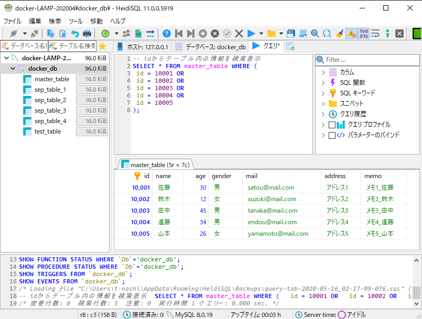Open the ファイル menu

(x=13, y=21)
